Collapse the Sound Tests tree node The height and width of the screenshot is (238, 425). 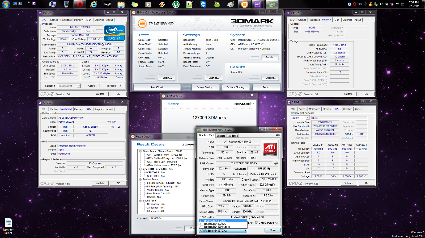click(x=141, y=200)
